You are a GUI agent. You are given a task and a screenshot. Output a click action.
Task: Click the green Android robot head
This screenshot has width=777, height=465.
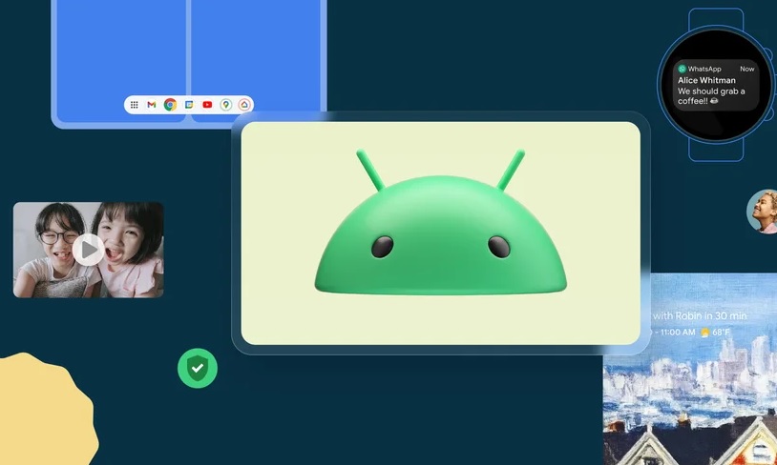(x=440, y=223)
